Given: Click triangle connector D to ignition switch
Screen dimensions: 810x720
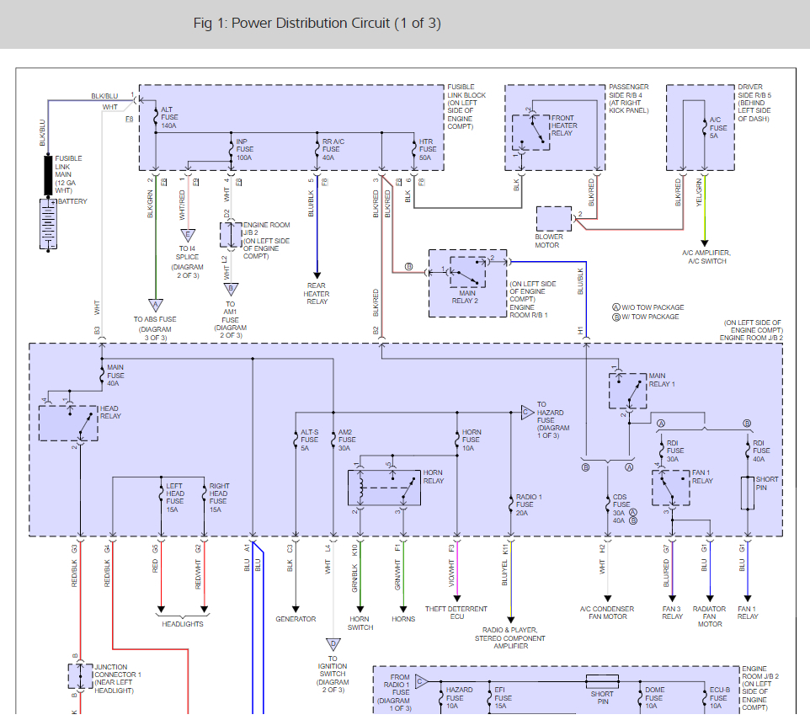Looking at the screenshot, I should coord(333,644).
